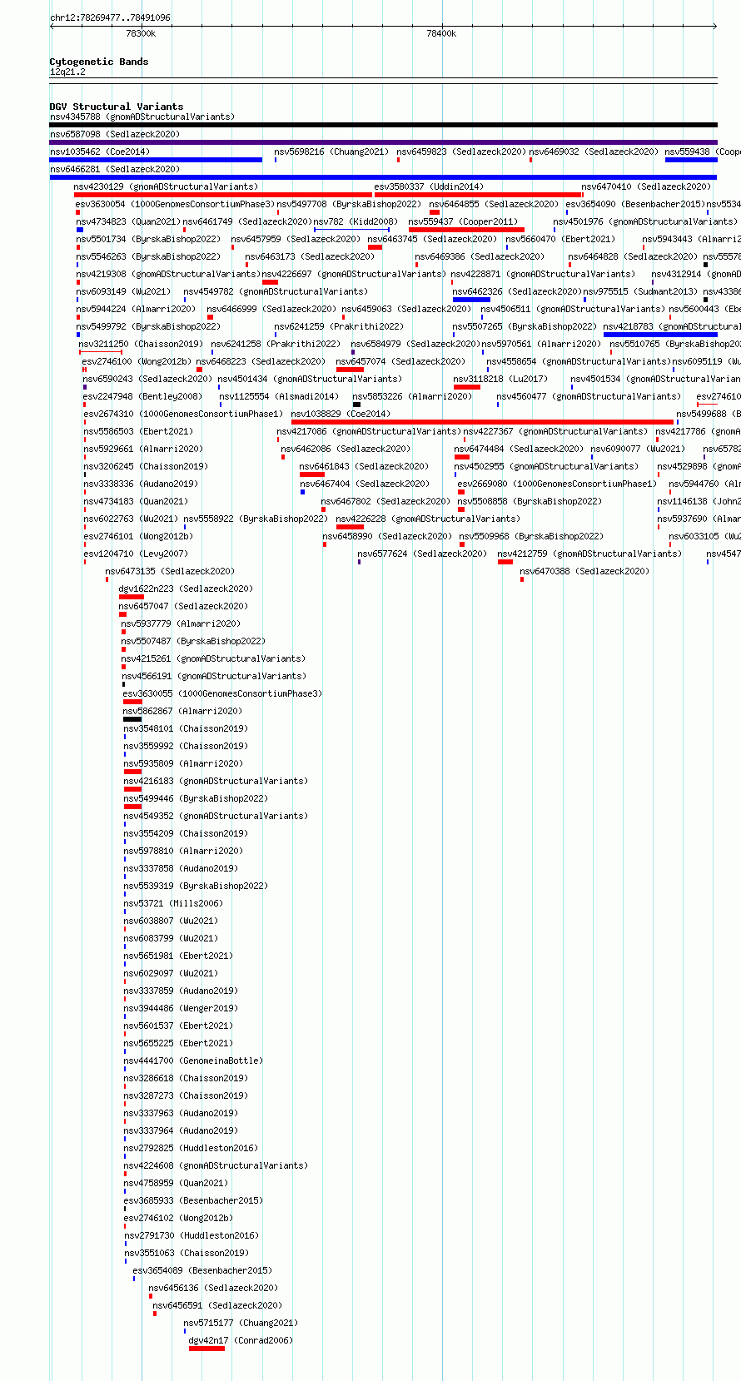Select the nsv3211250 (Chaisson2019) label

coord(141,344)
